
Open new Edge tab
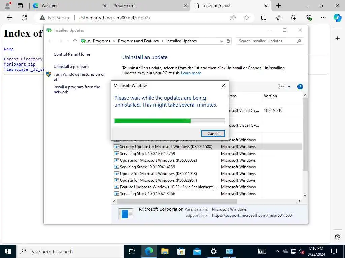pos(278,6)
